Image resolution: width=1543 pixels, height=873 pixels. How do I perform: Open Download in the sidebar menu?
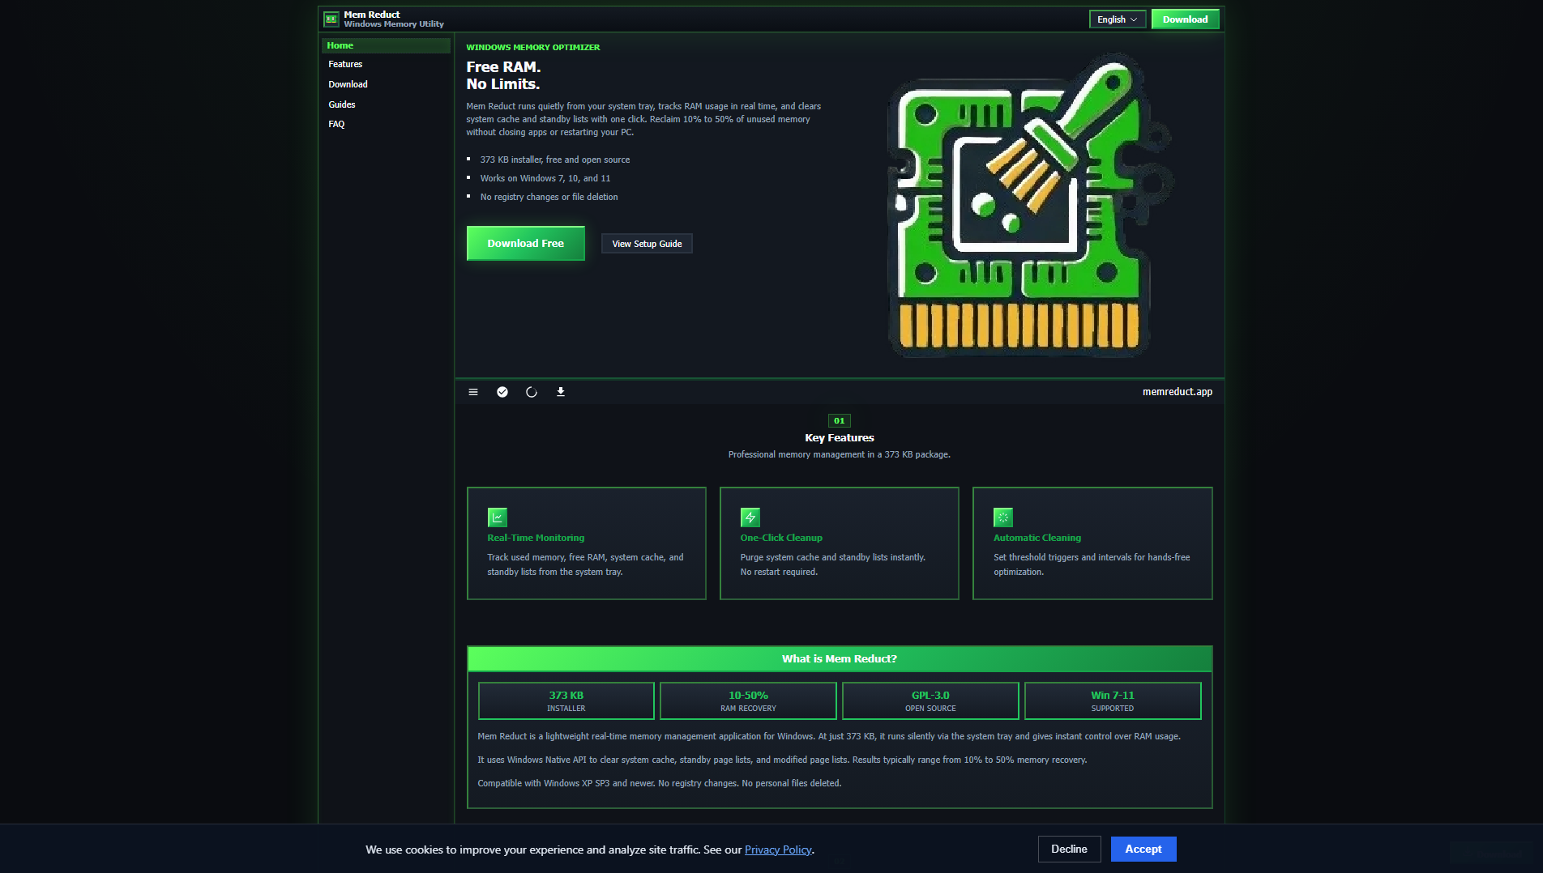(x=348, y=84)
